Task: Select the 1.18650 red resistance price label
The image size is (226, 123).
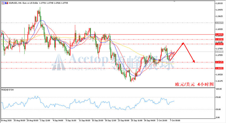Action: pos(219,35)
